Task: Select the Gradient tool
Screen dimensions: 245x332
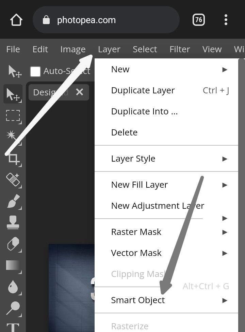Action: pyautogui.click(x=13, y=265)
